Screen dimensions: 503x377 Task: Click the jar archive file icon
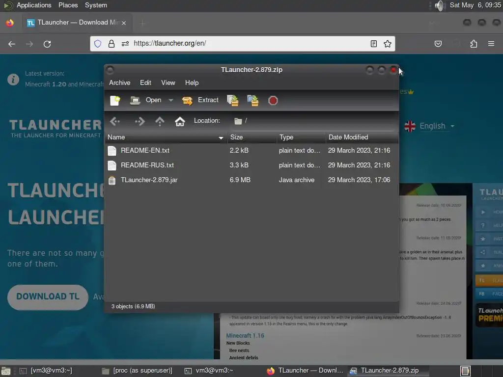[112, 180]
